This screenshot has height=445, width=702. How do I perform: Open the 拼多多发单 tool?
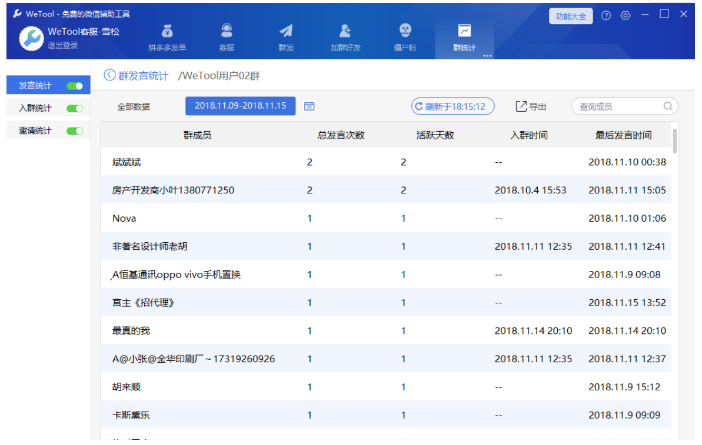pos(167,38)
